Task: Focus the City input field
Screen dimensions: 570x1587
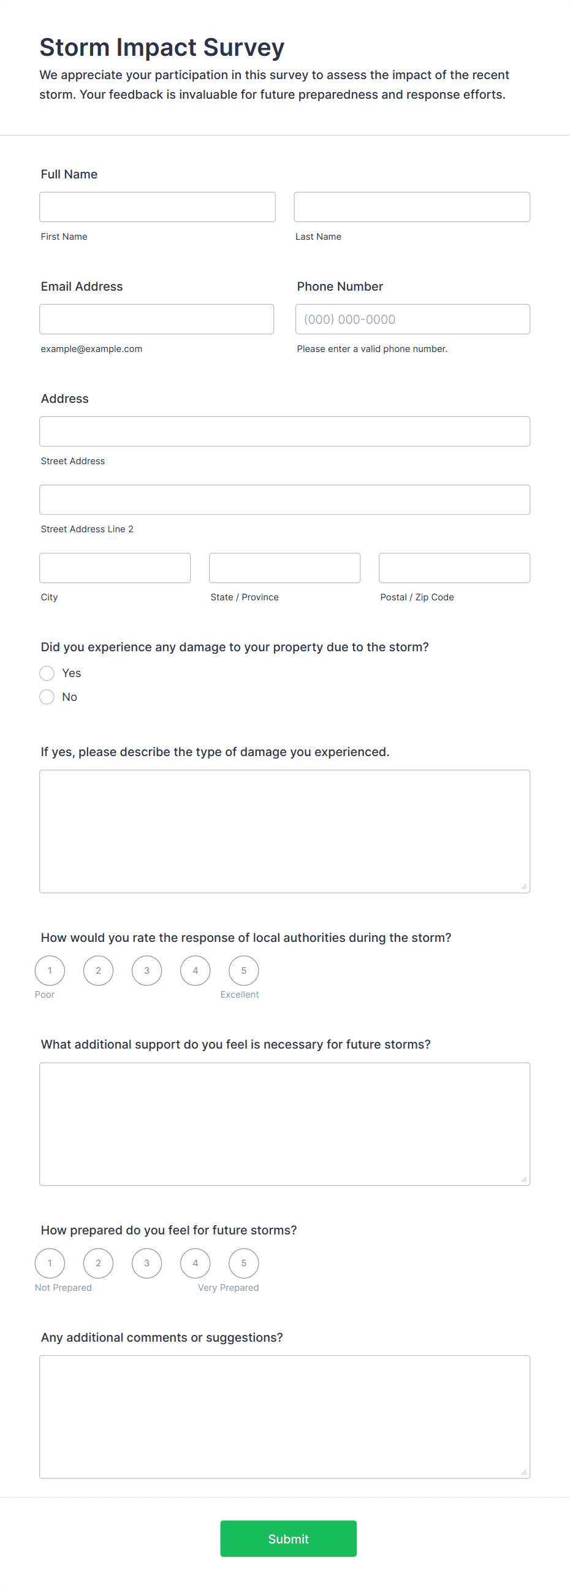Action: click(x=115, y=568)
